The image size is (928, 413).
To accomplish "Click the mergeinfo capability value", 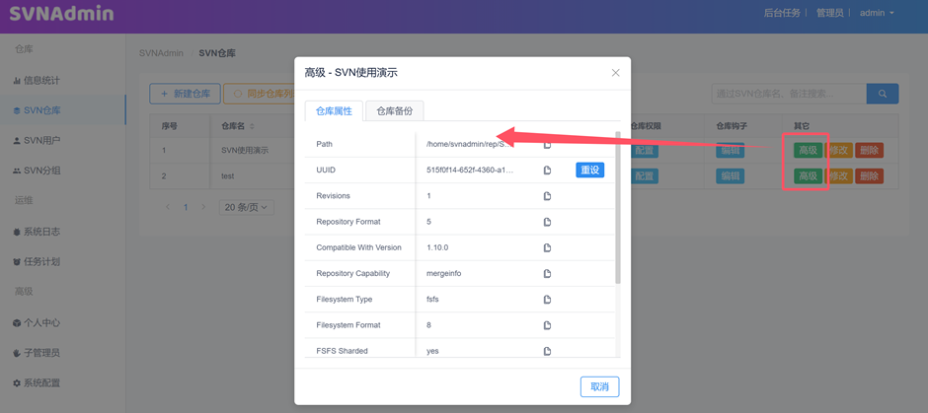I will [444, 274].
